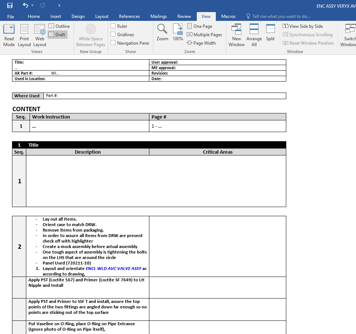Open Switch Windows menu

[348, 35]
